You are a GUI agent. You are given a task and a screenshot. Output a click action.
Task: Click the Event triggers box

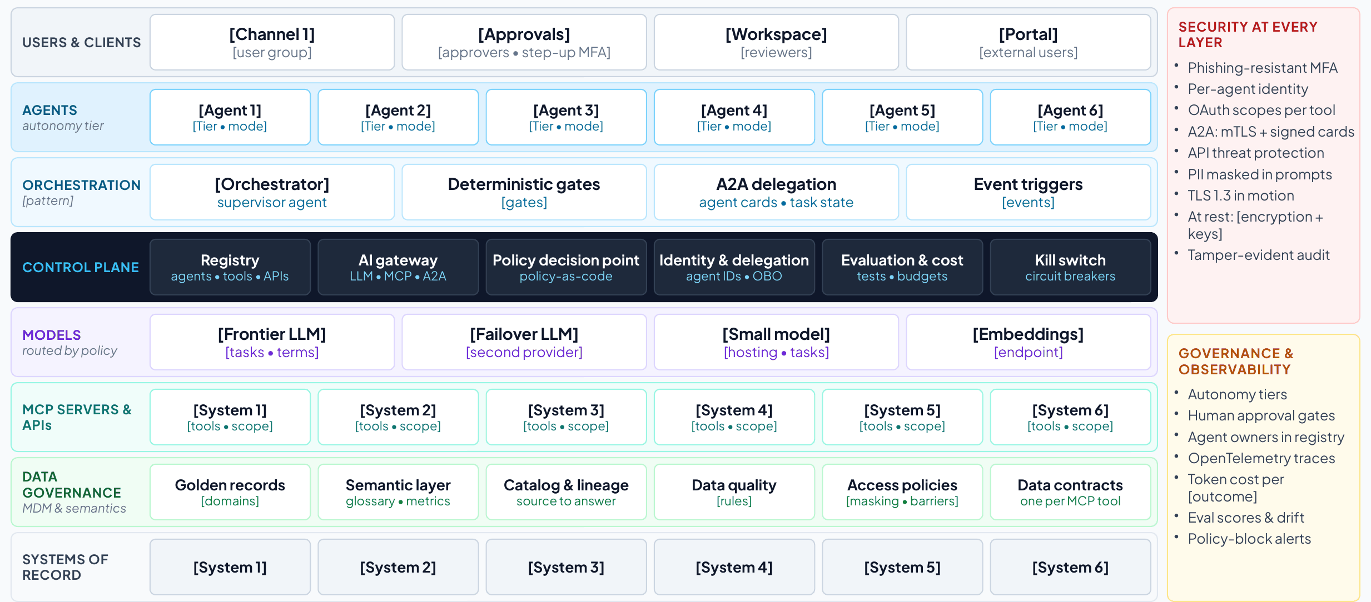pyautogui.click(x=1029, y=192)
